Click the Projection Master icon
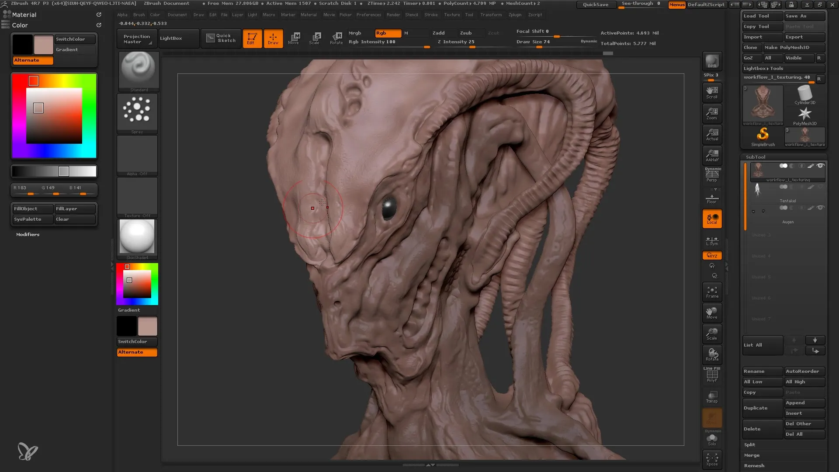This screenshot has height=472, width=839. pos(136,38)
